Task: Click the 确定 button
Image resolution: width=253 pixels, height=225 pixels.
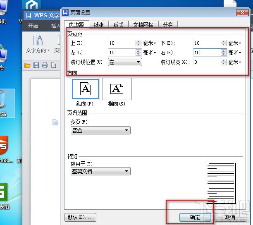Action: coord(195,217)
